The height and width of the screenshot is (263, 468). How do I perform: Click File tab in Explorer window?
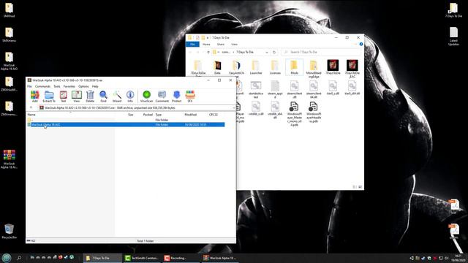click(192, 44)
